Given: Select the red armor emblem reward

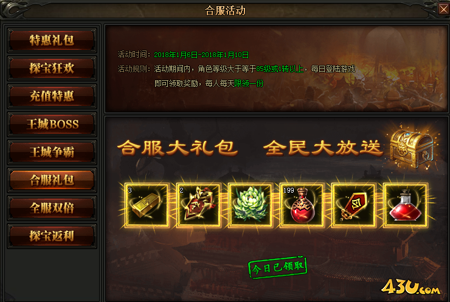Looking at the screenshot, I should (x=199, y=205).
